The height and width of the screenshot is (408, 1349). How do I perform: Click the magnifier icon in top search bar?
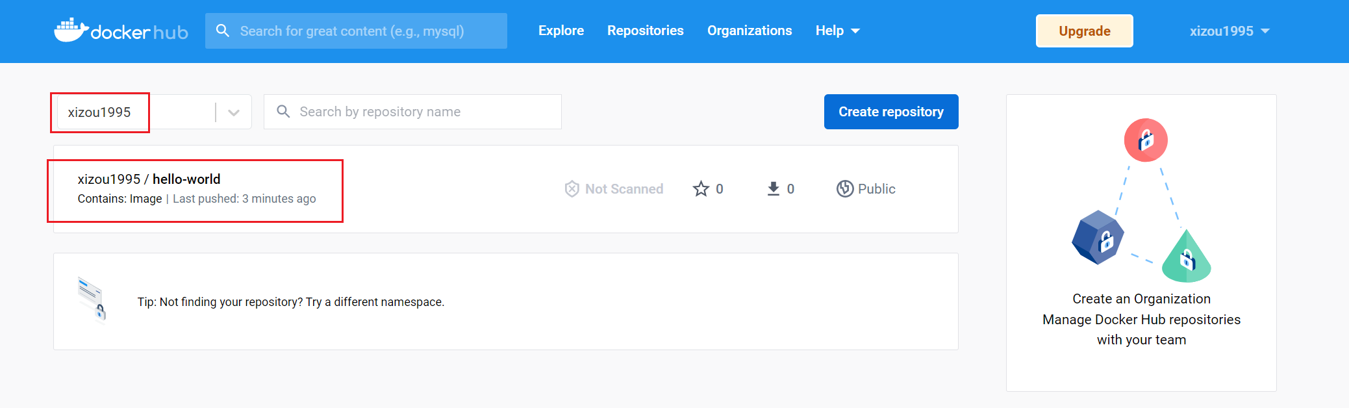[223, 31]
